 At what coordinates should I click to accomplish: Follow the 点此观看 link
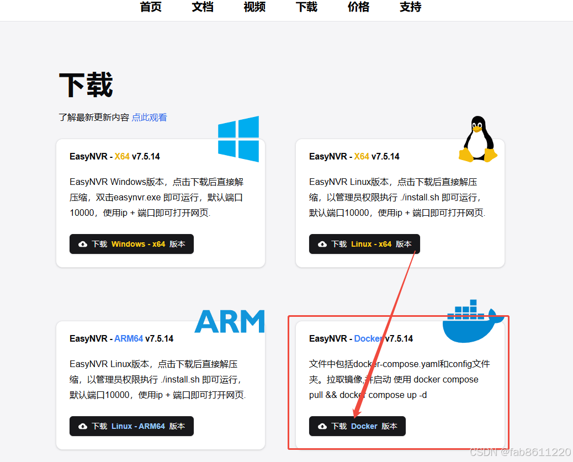(x=149, y=118)
